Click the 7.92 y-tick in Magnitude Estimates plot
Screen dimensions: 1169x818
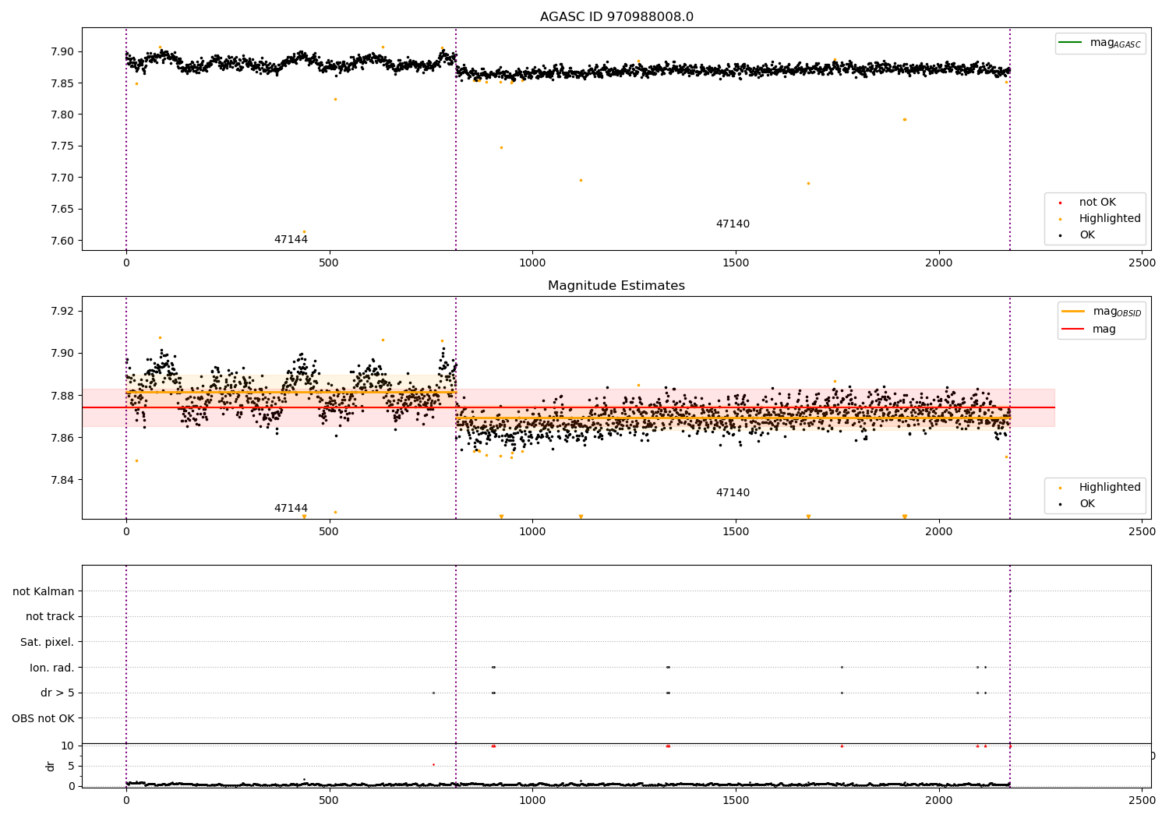(62, 312)
